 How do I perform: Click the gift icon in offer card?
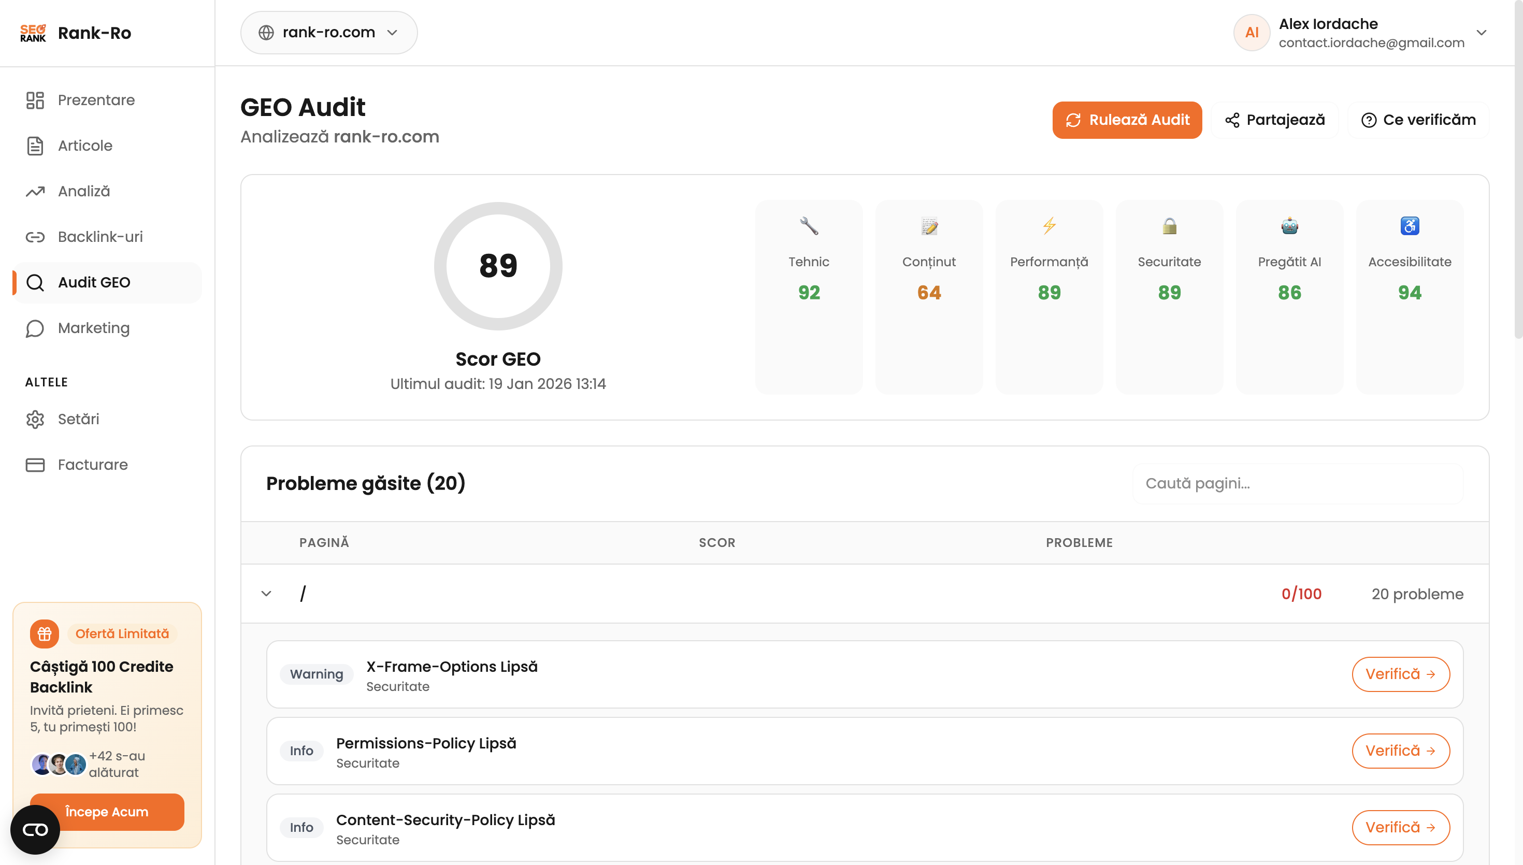(x=45, y=633)
